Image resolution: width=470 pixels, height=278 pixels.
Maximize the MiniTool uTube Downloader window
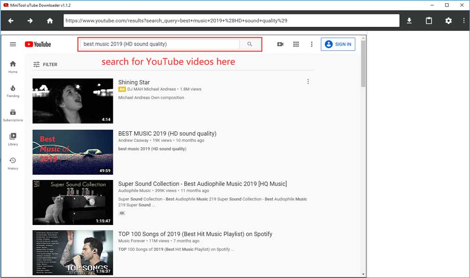pyautogui.click(x=447, y=5)
